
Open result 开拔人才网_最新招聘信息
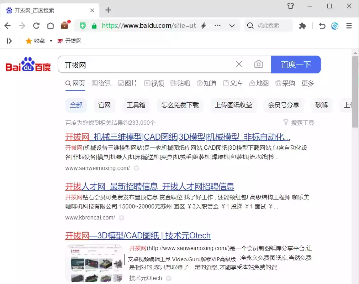point(150,186)
